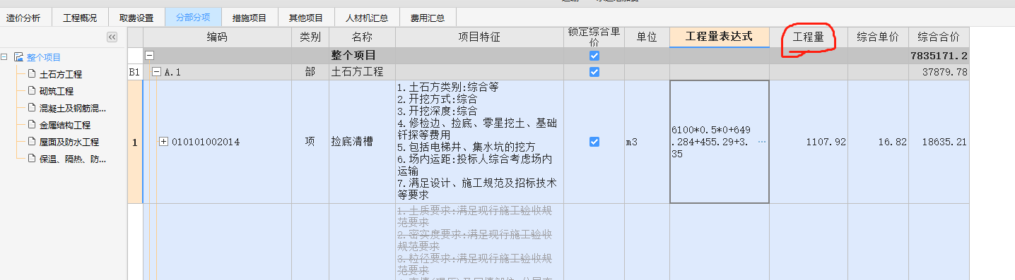Click the 37879.78 subtotal cell
Screen dimensions: 1015x280
coord(939,72)
